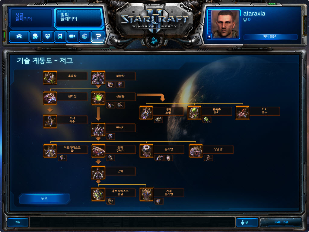Click the ataraxia player portrait
The width and height of the screenshot is (309, 232).
(x=225, y=24)
